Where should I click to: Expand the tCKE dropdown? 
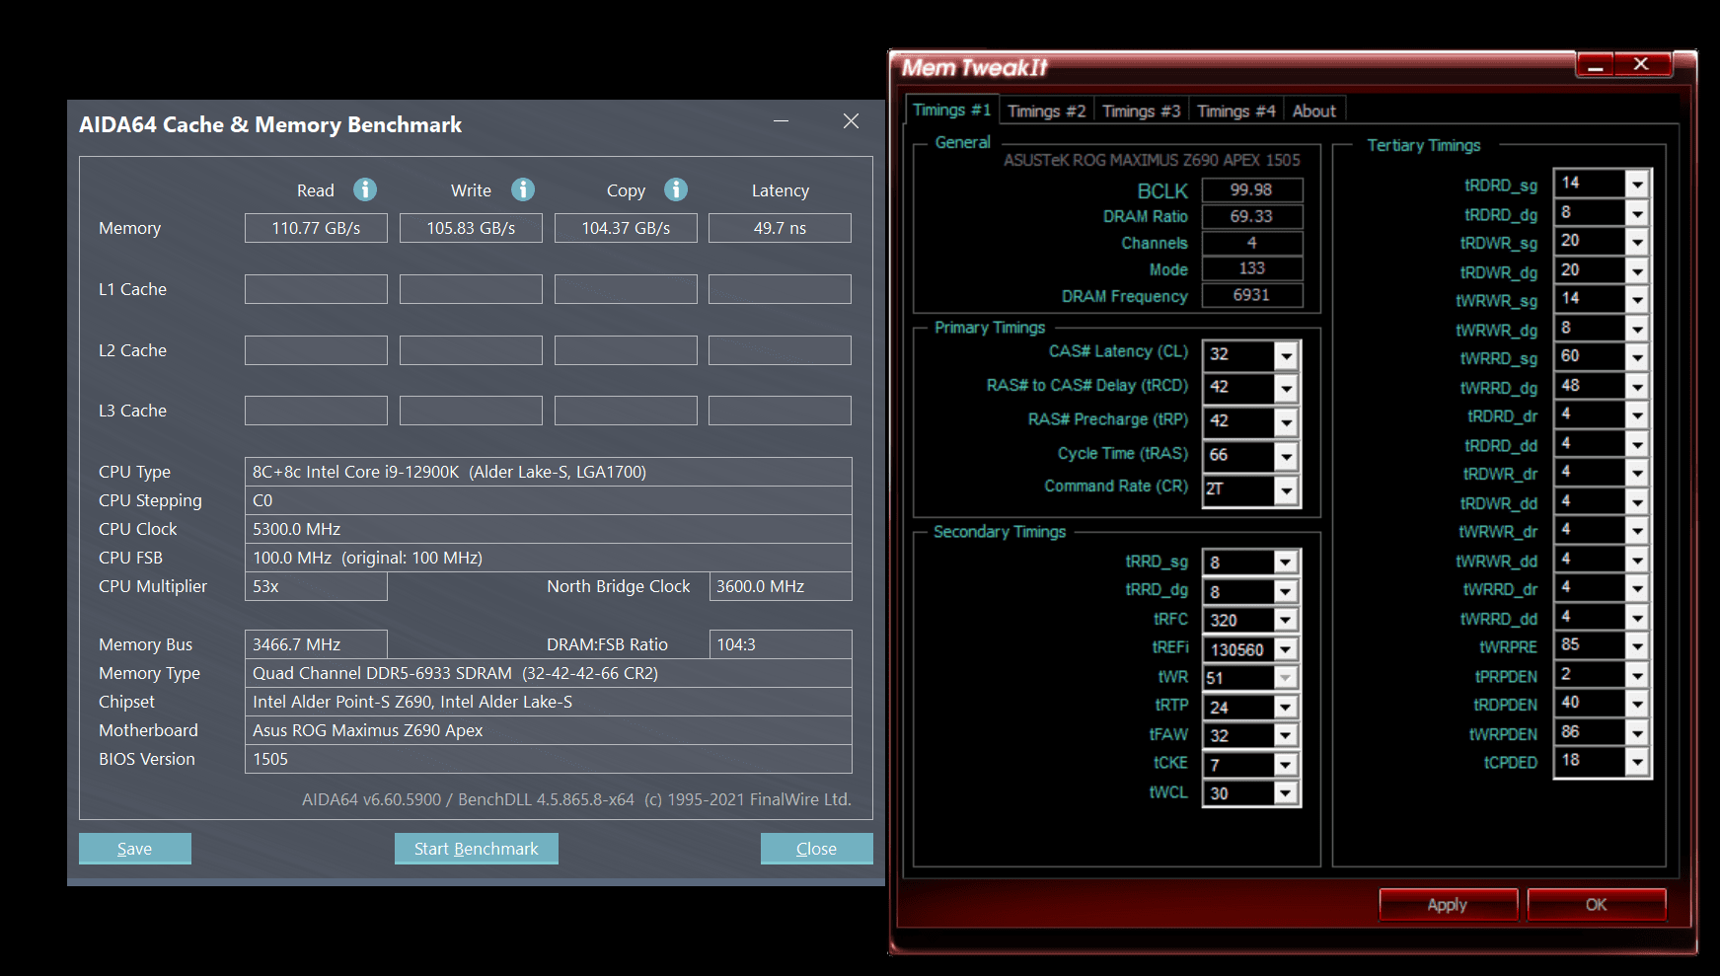point(1286,765)
